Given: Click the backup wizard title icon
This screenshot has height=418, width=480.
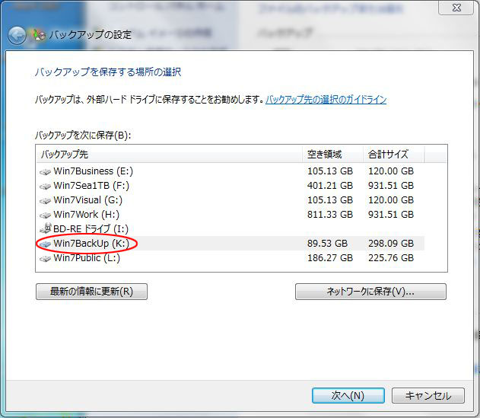Looking at the screenshot, I should point(39,35).
